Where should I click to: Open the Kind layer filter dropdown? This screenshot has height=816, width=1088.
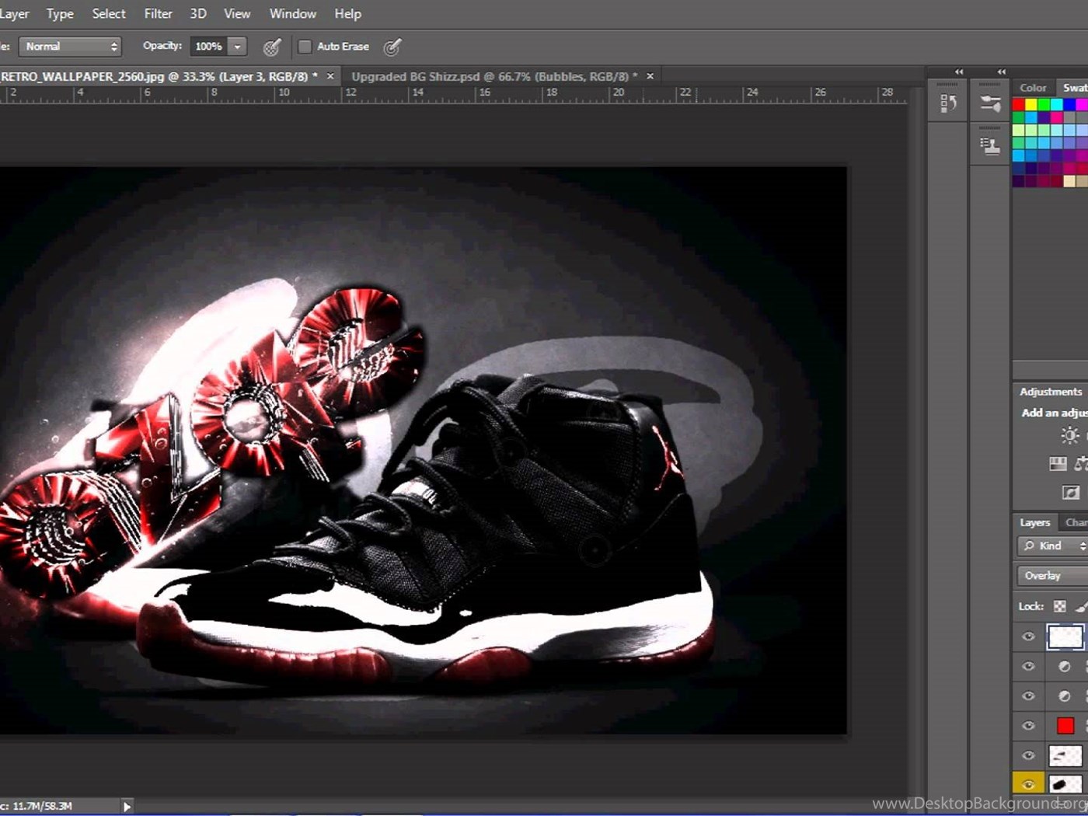point(1052,546)
